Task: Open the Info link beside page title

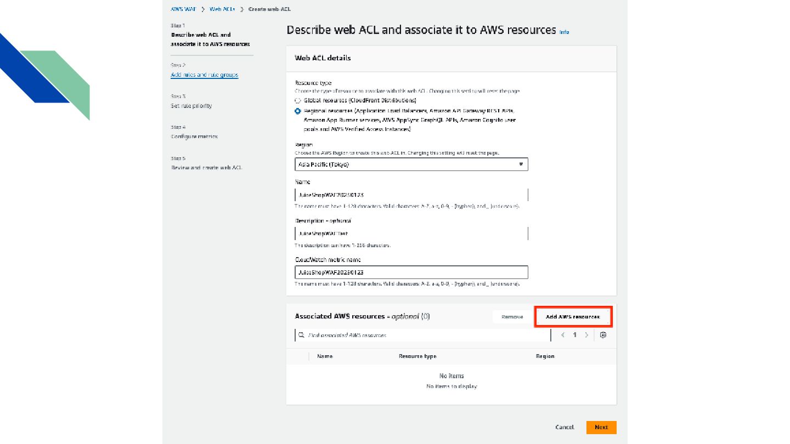Action: 564,32
